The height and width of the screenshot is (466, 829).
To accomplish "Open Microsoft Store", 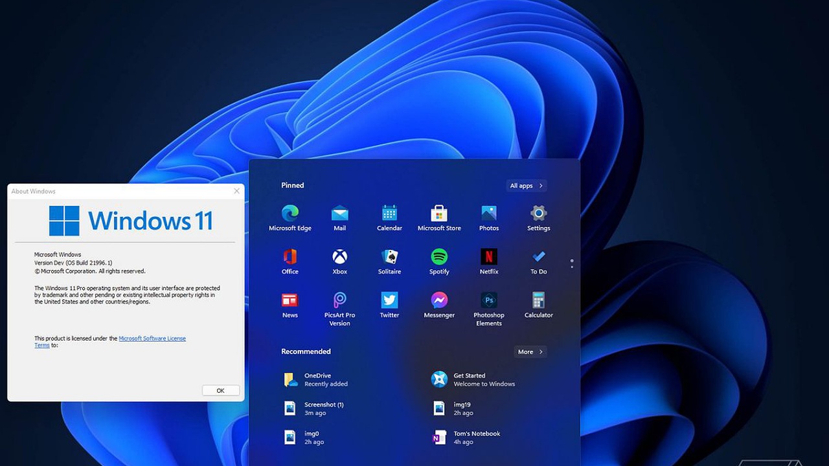I will coord(439,214).
